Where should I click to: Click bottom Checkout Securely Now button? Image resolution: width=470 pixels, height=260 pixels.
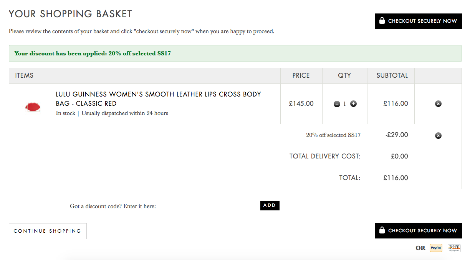[418, 231]
